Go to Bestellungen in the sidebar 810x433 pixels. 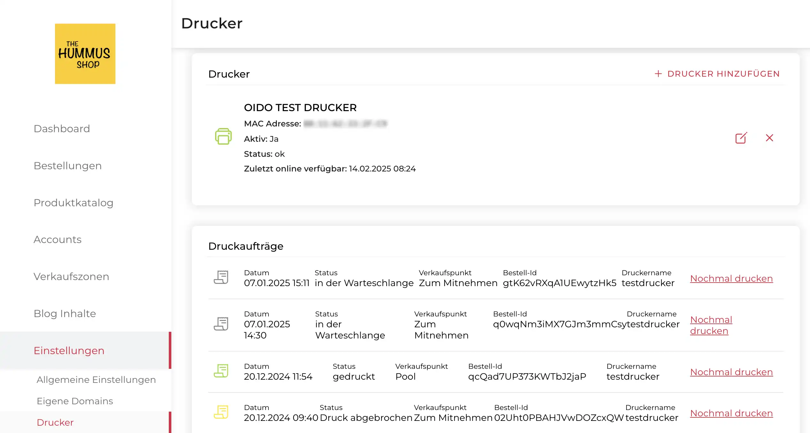coord(67,166)
